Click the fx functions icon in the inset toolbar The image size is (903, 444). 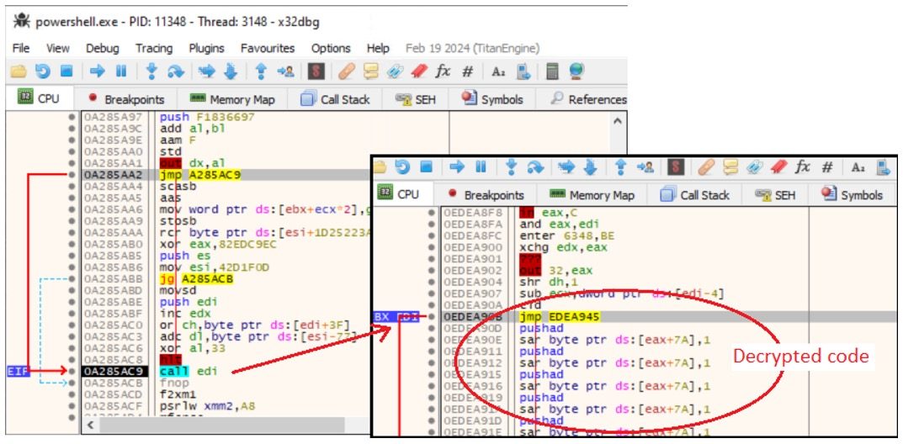(803, 167)
